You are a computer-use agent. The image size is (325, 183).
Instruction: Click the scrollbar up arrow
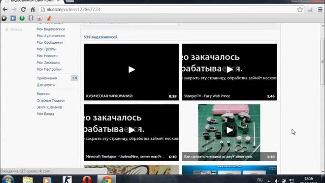point(323,26)
